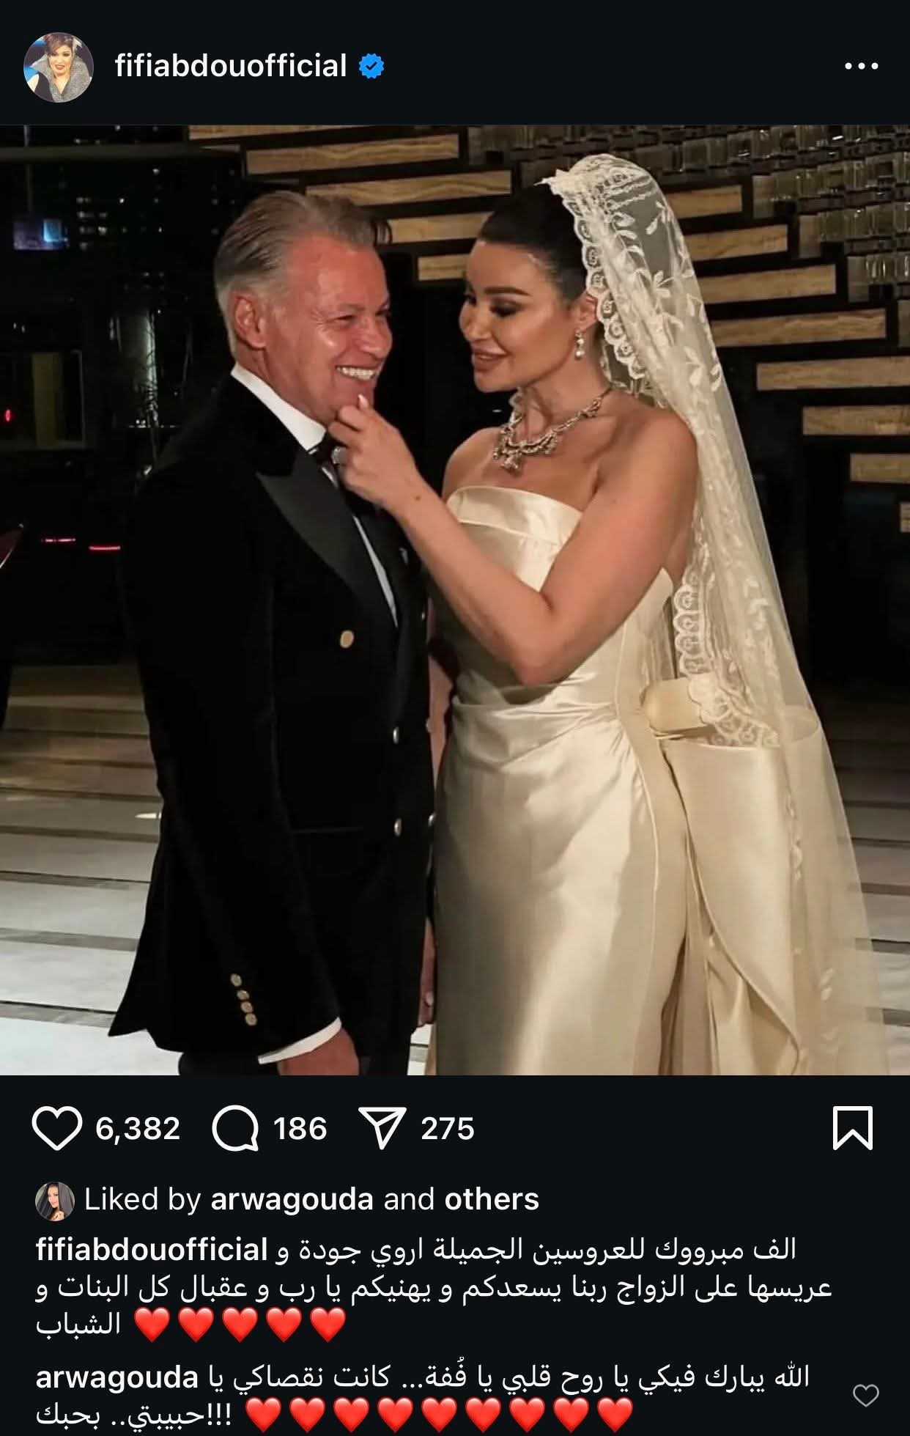Open arwagouda in the Liked by line
This screenshot has height=1436, width=910.
pyautogui.click(x=292, y=1200)
